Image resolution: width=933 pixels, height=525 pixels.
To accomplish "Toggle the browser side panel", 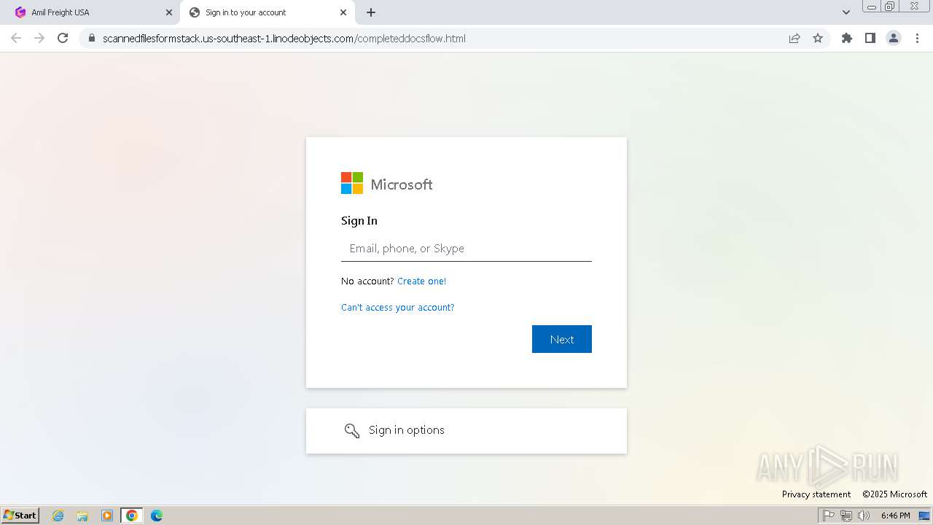I will pyautogui.click(x=870, y=38).
